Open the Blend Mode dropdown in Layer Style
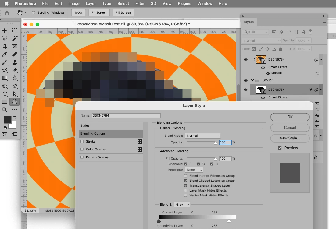Image resolution: width=336 pixels, height=229 pixels. 203,136
